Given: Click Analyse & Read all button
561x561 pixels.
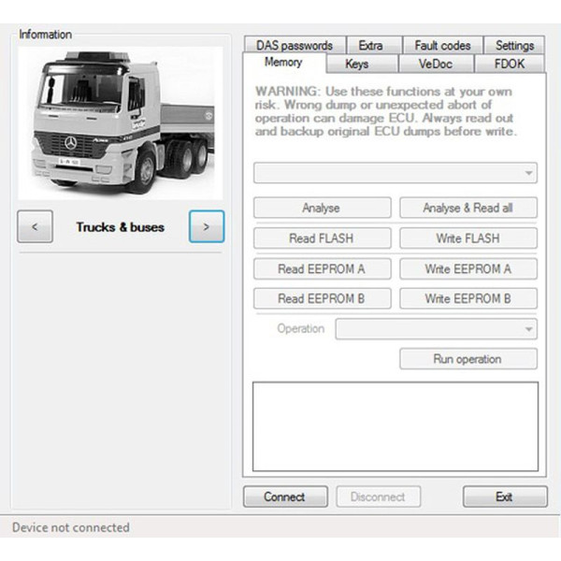Looking at the screenshot, I should (x=467, y=209).
